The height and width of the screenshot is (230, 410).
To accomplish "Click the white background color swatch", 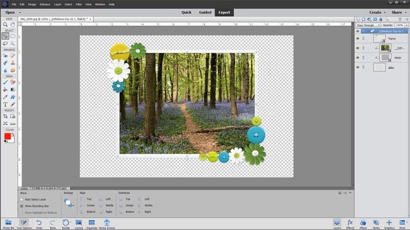I will [12, 141].
